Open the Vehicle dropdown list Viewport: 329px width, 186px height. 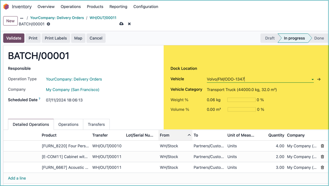[x=312, y=79]
